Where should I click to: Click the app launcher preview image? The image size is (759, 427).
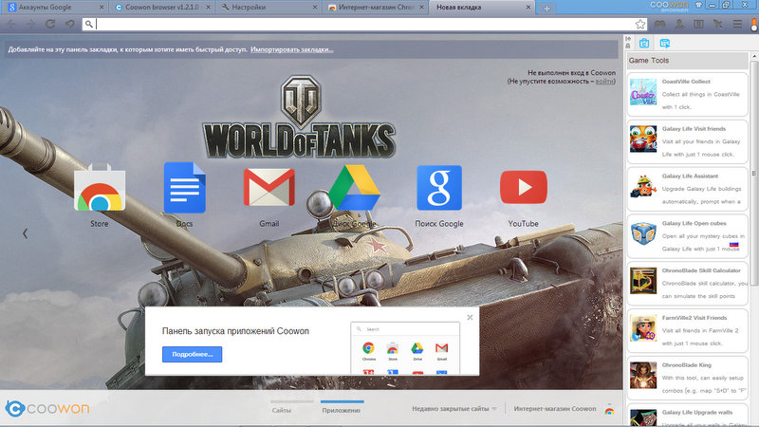click(x=405, y=348)
